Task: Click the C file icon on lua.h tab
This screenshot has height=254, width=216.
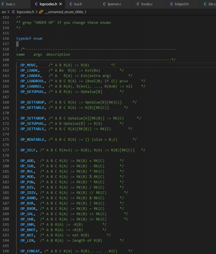Action: (x=71, y=4)
